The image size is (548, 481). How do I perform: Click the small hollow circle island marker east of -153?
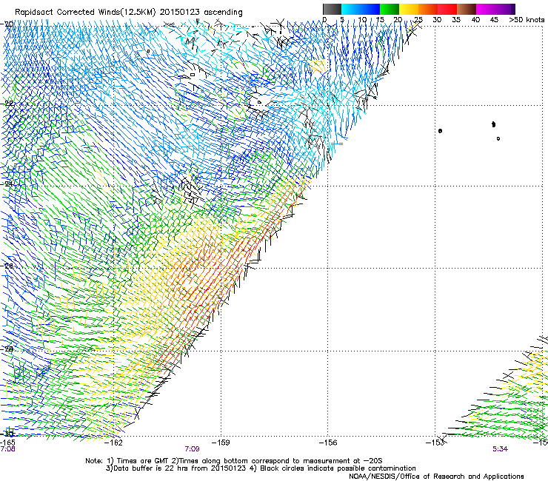(x=498, y=138)
